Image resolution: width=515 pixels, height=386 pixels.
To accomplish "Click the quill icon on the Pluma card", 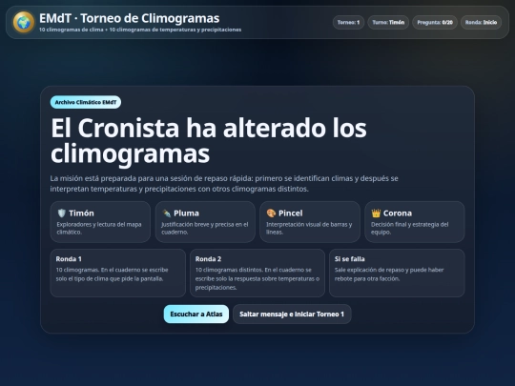I will 167,213.
